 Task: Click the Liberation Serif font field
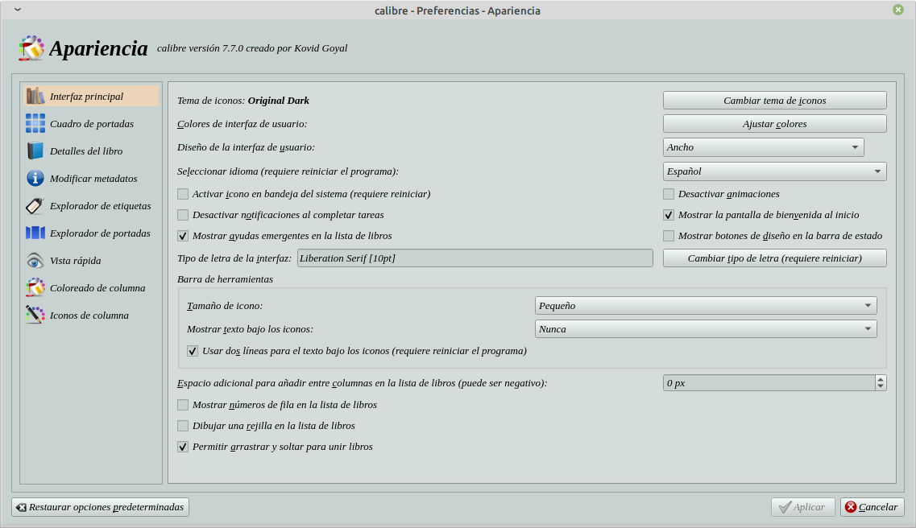pos(475,258)
